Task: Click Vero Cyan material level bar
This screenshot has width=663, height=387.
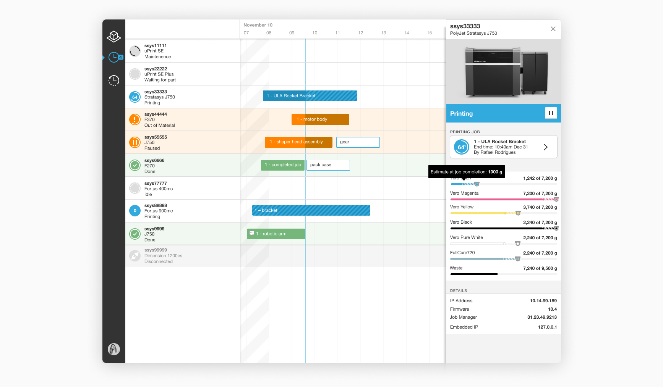Action: (x=504, y=184)
